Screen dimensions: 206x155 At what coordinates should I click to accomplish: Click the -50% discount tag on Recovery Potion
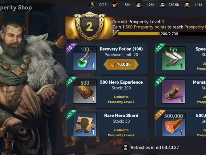[x=71, y=48]
